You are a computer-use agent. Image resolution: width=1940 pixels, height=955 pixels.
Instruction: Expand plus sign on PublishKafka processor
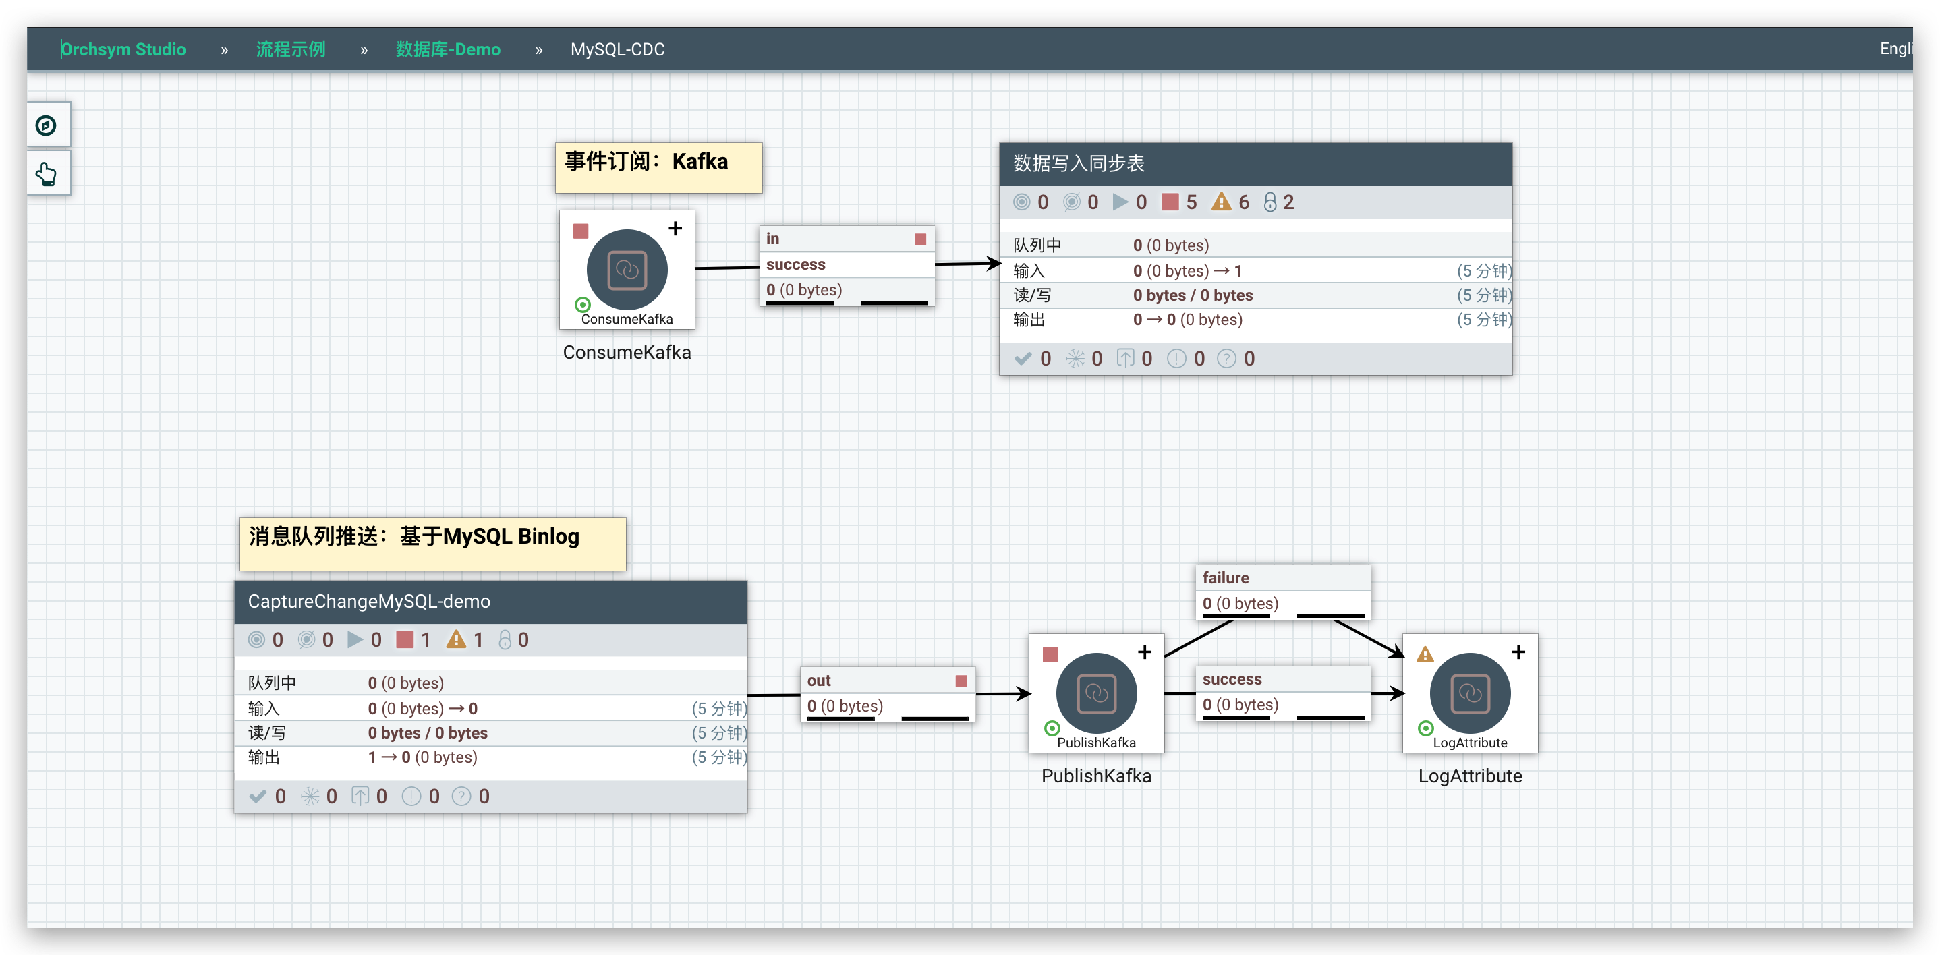(x=1144, y=652)
